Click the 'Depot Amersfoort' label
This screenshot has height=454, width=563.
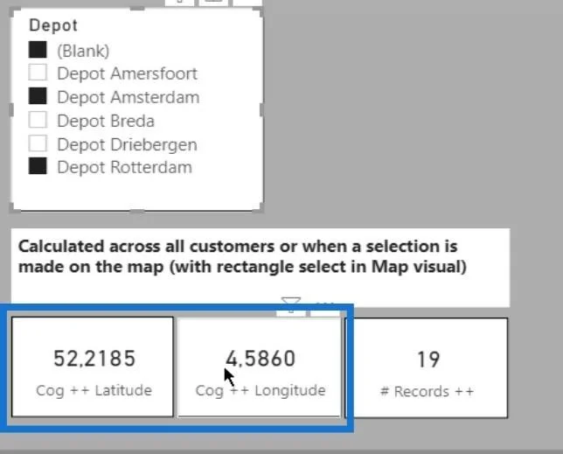point(127,73)
